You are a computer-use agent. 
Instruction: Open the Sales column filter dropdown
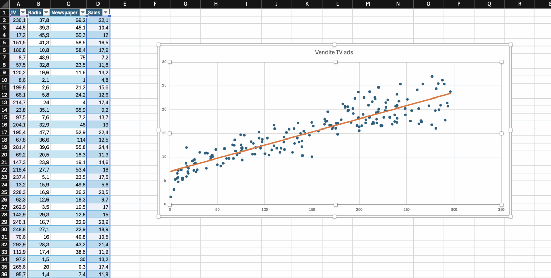tap(106, 12)
